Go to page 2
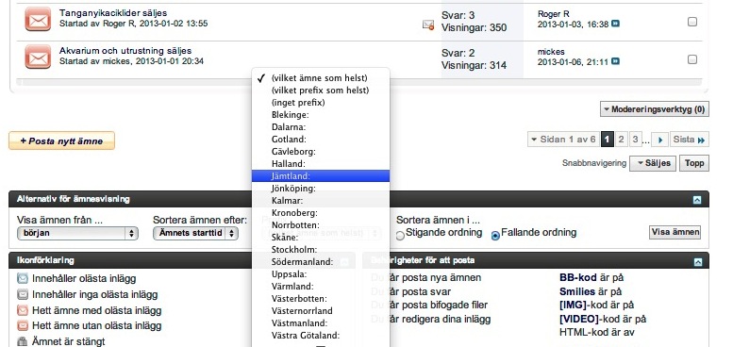This screenshot has height=347, width=733. pos(621,140)
